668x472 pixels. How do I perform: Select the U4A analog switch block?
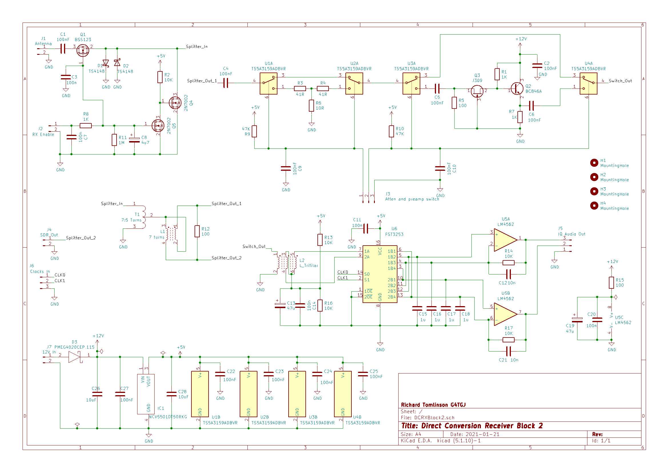588,83
